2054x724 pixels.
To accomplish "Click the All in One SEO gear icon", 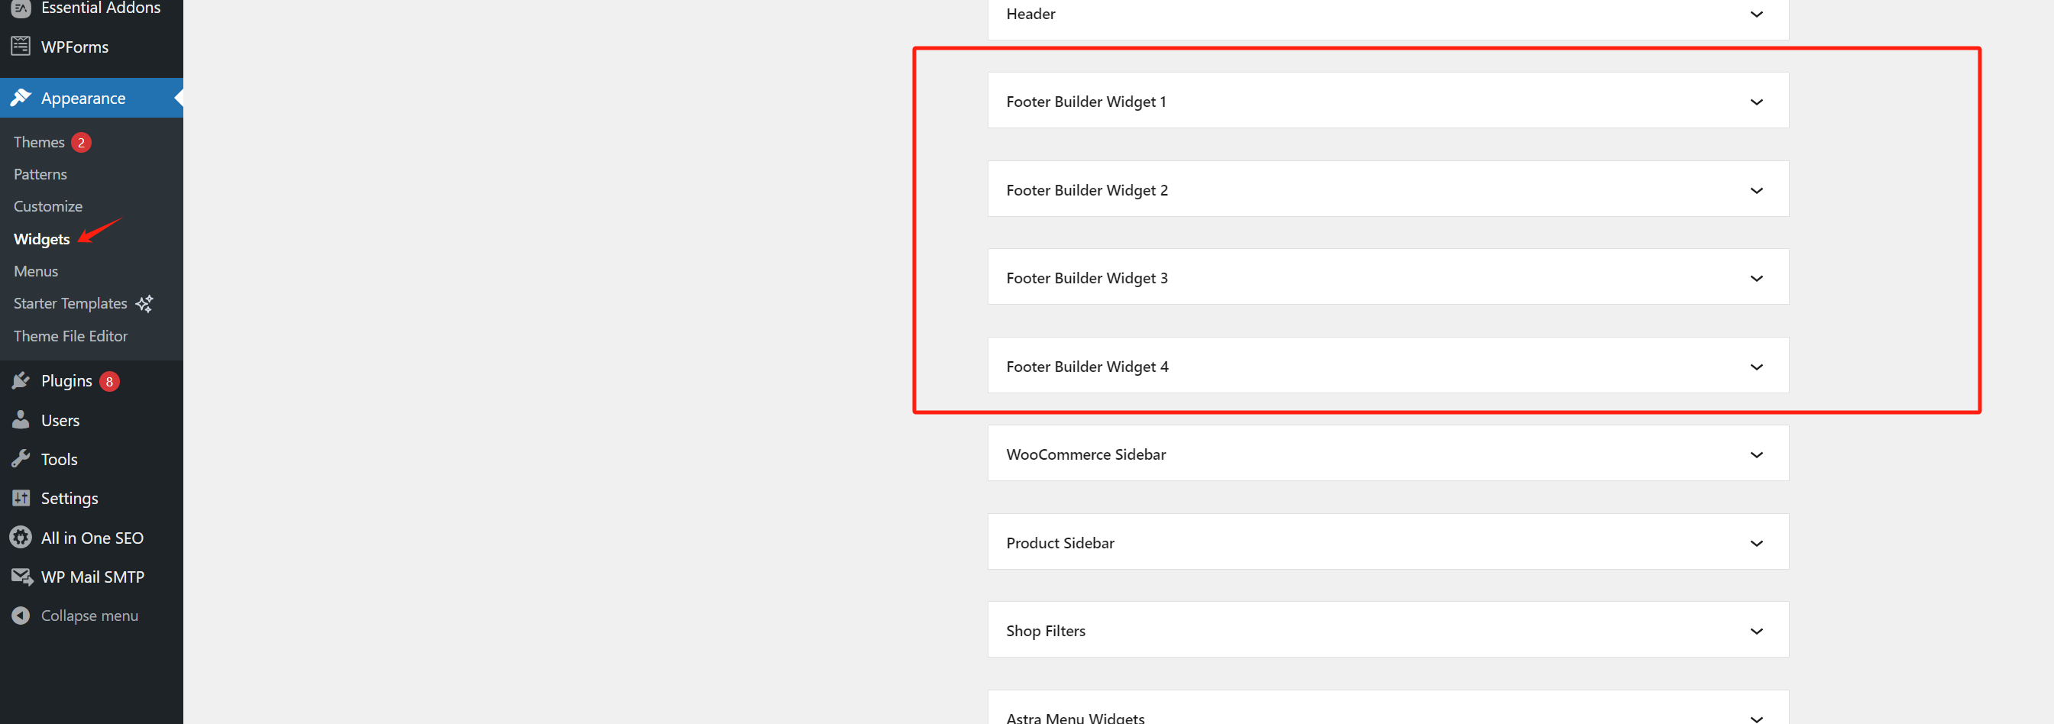I will (x=21, y=538).
